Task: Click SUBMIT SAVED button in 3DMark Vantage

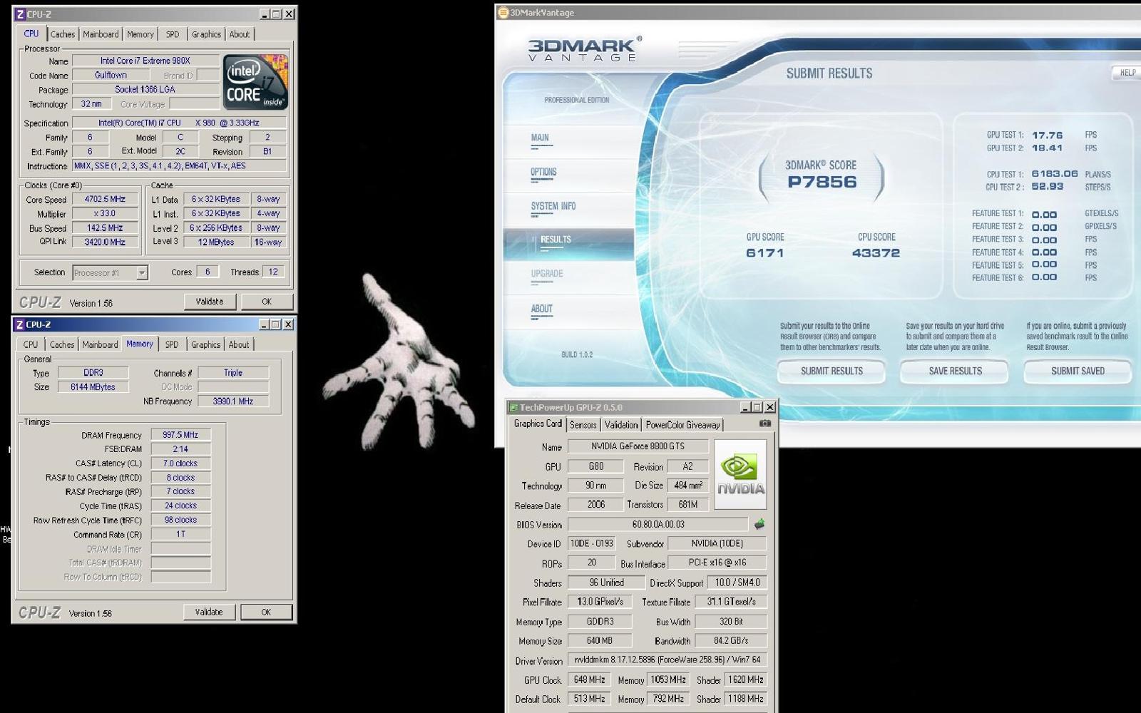Action: click(x=1078, y=371)
